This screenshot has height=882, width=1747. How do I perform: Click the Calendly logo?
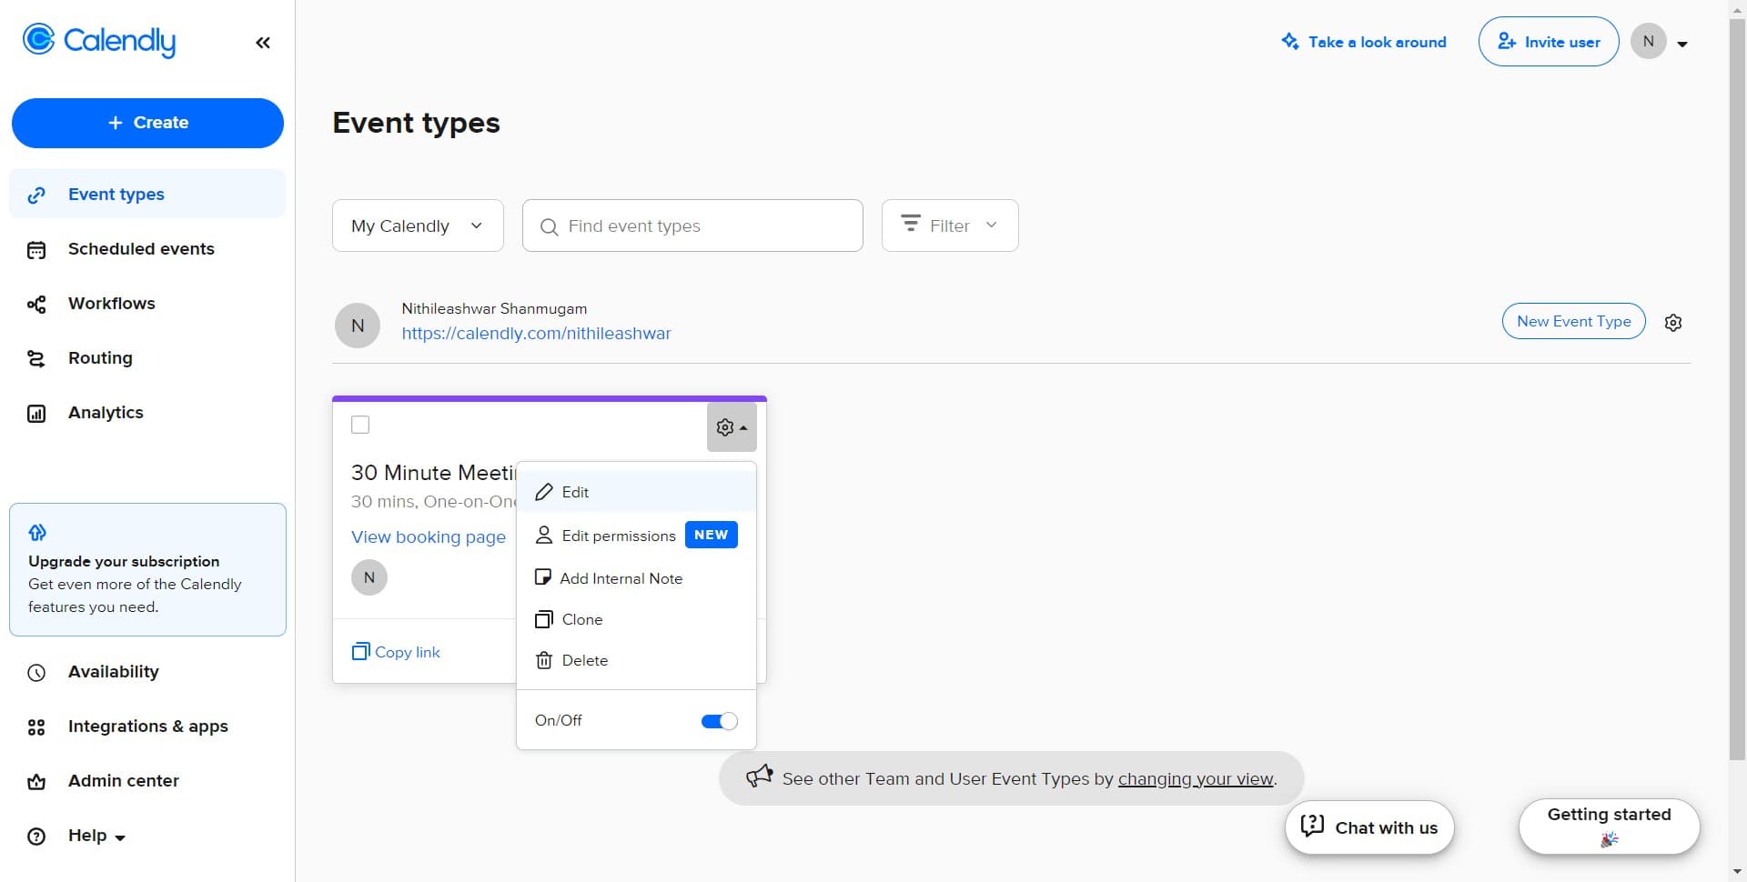[x=99, y=41]
